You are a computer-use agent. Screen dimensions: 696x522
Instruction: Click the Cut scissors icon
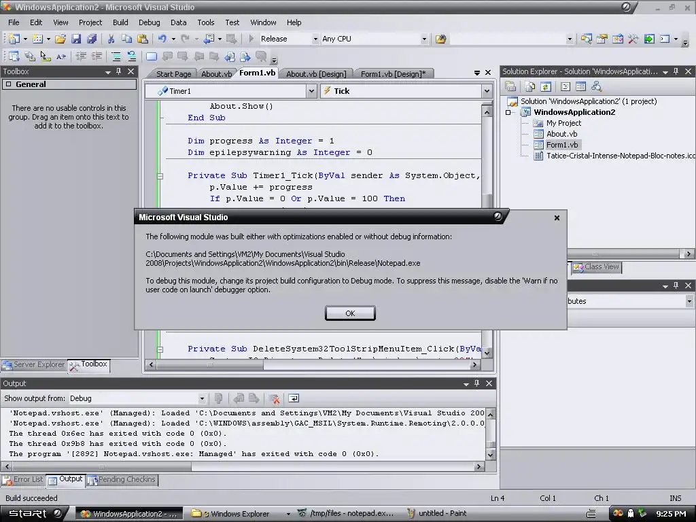tap(111, 39)
